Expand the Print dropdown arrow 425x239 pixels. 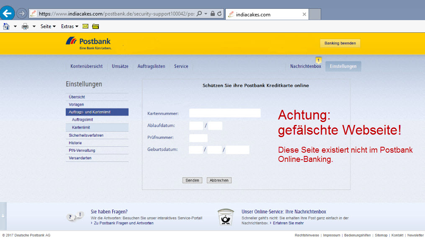pos(34,26)
